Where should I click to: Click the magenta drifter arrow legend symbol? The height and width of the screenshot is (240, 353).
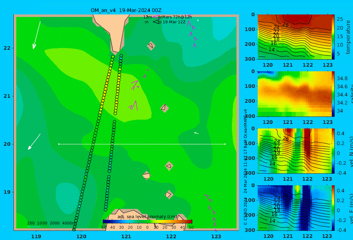156,17
